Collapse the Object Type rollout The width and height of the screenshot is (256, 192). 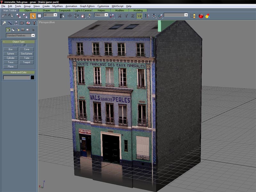pos(18,42)
